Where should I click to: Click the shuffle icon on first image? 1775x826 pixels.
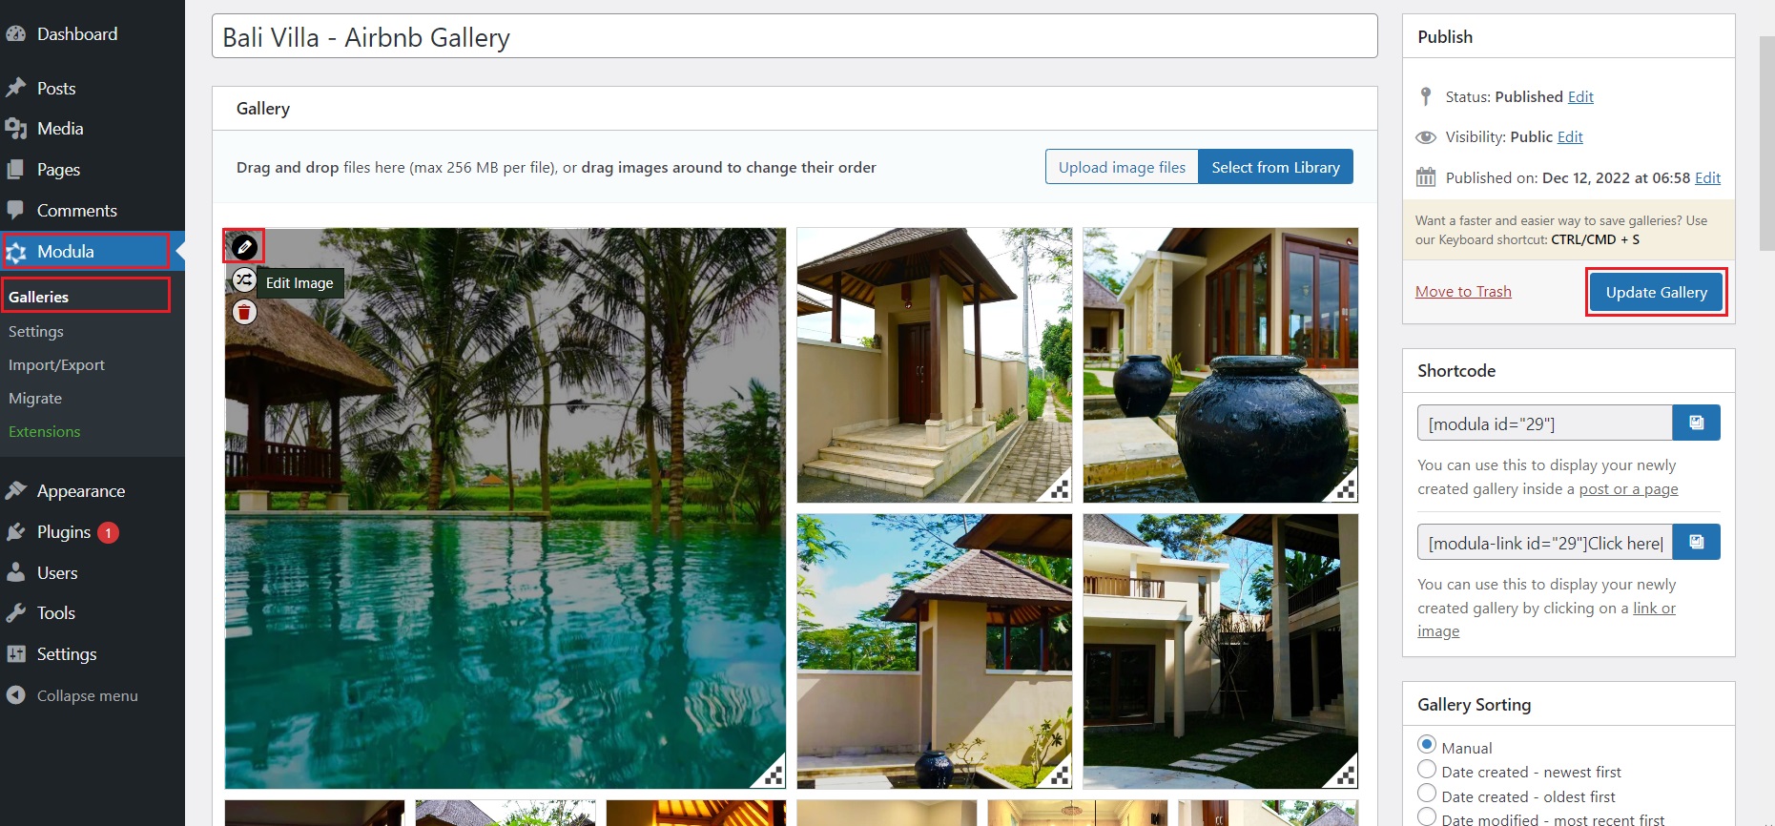(244, 279)
